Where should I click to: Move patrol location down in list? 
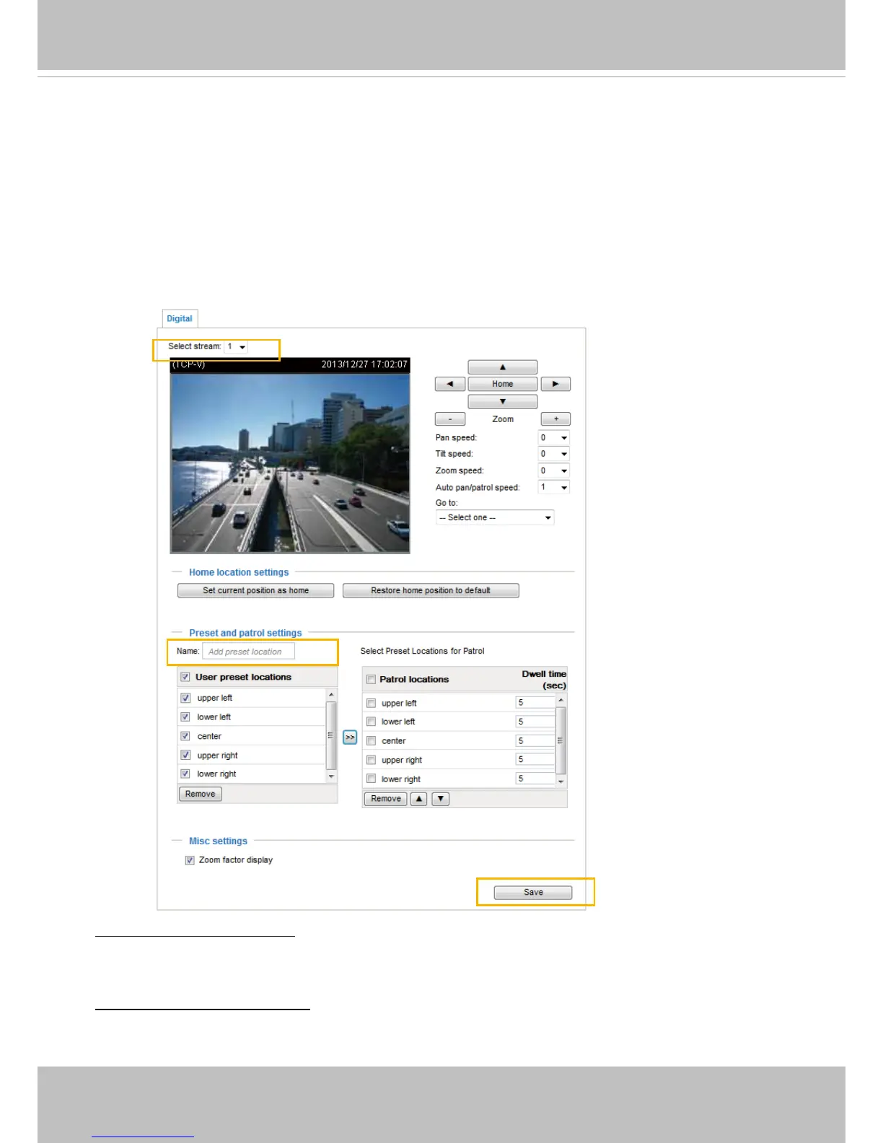[x=440, y=799]
